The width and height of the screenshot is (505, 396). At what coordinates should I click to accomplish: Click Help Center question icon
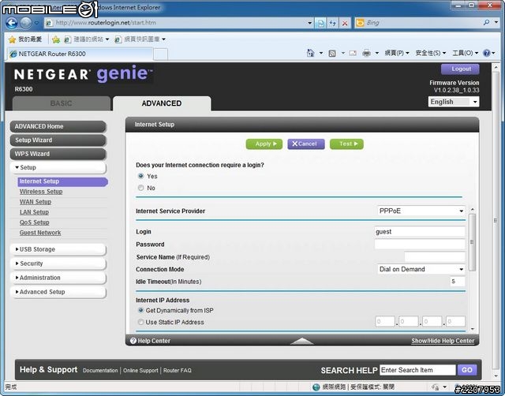(x=133, y=341)
